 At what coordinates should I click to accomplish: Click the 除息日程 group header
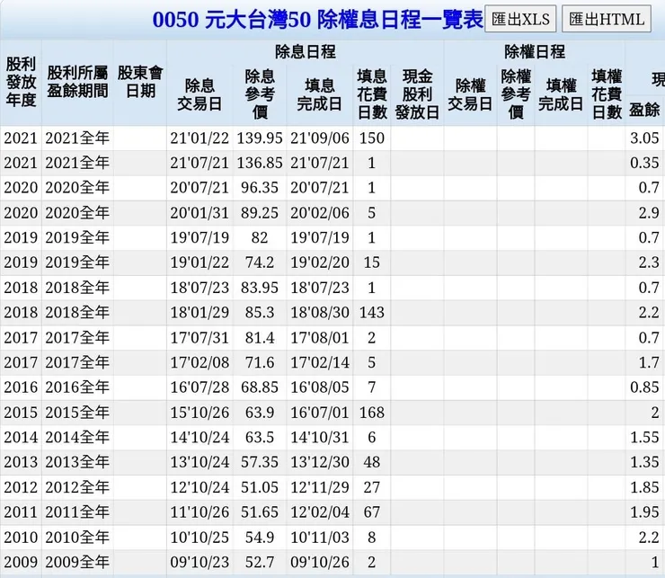pyautogui.click(x=306, y=52)
